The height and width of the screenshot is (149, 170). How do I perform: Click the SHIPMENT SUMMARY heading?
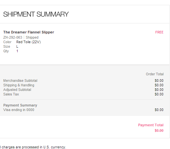pos(36,14)
